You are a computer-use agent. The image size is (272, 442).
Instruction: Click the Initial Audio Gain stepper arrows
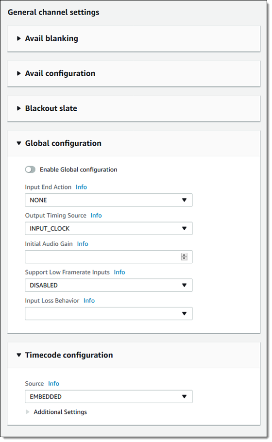tap(184, 257)
